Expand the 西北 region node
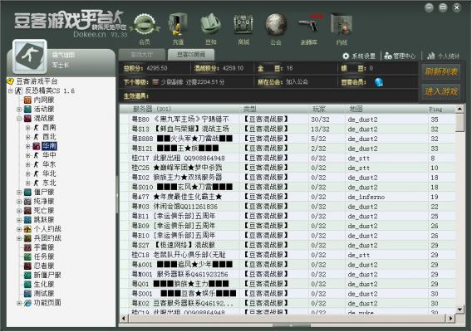 27,137
